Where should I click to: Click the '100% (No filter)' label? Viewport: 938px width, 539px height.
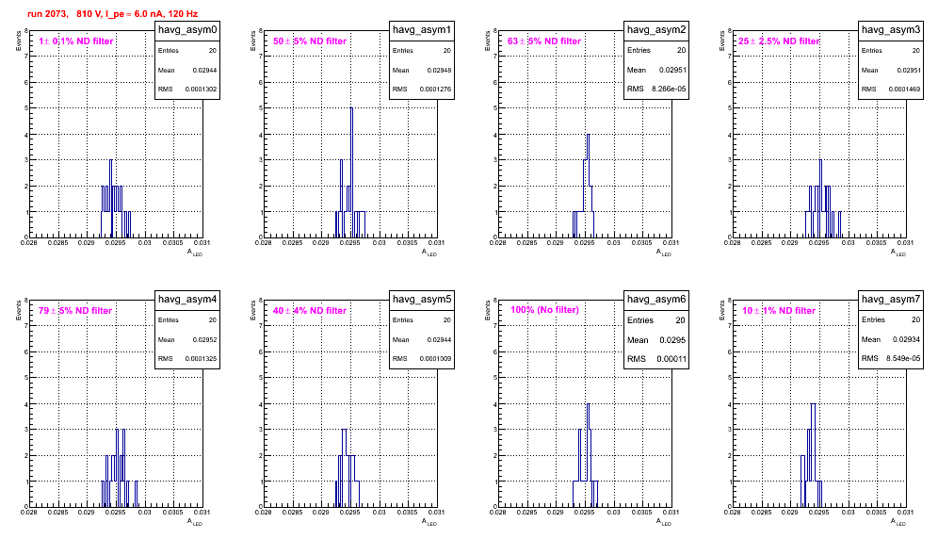point(544,310)
